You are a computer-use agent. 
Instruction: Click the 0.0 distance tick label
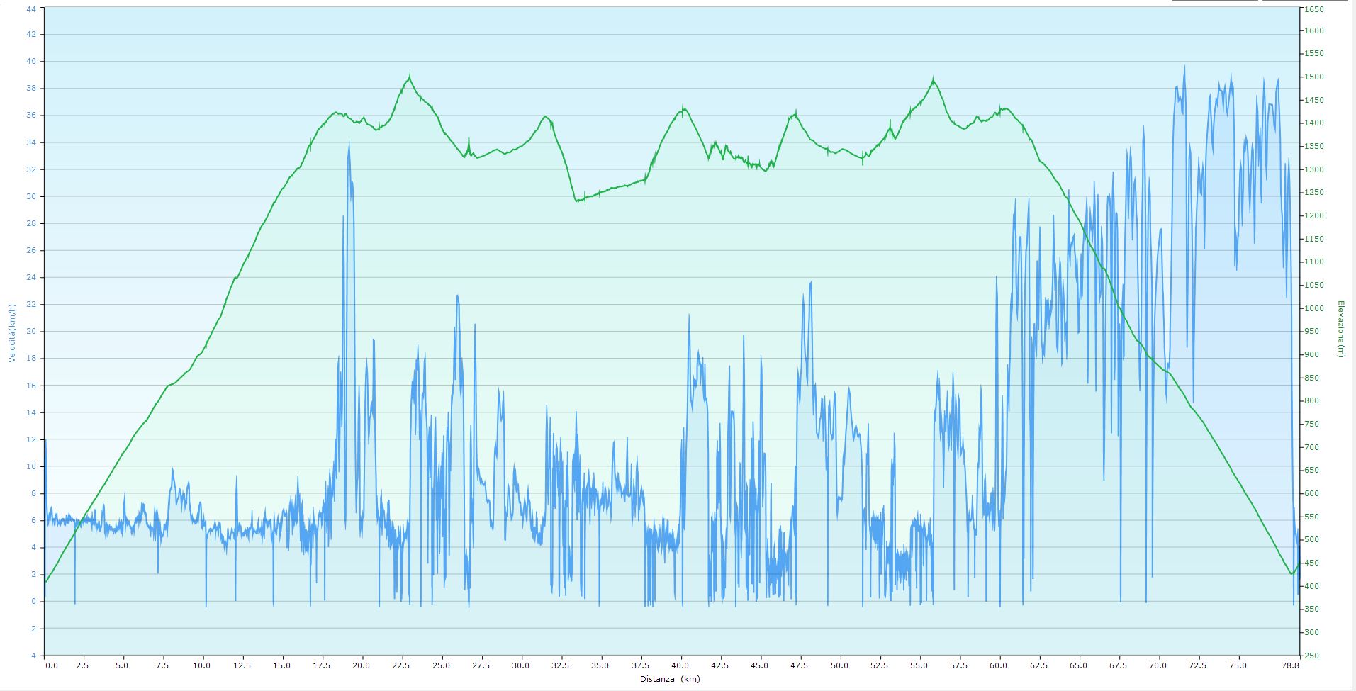pos(51,666)
